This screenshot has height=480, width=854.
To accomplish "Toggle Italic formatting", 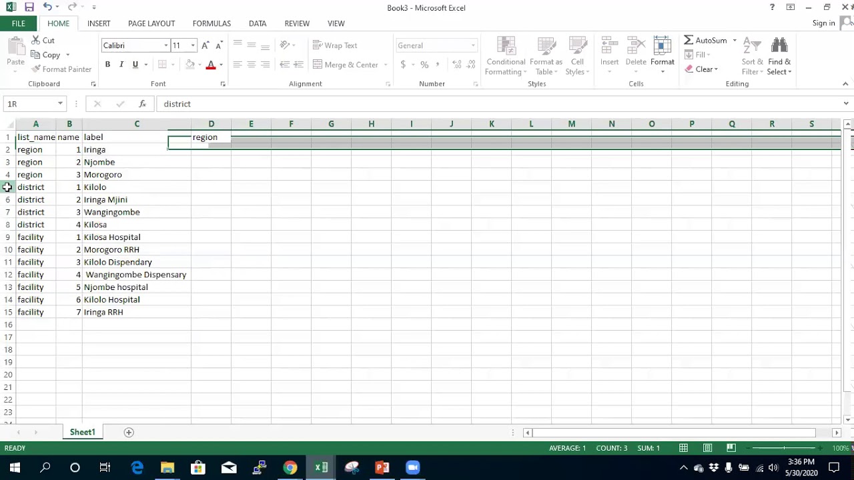I will 121,65.
